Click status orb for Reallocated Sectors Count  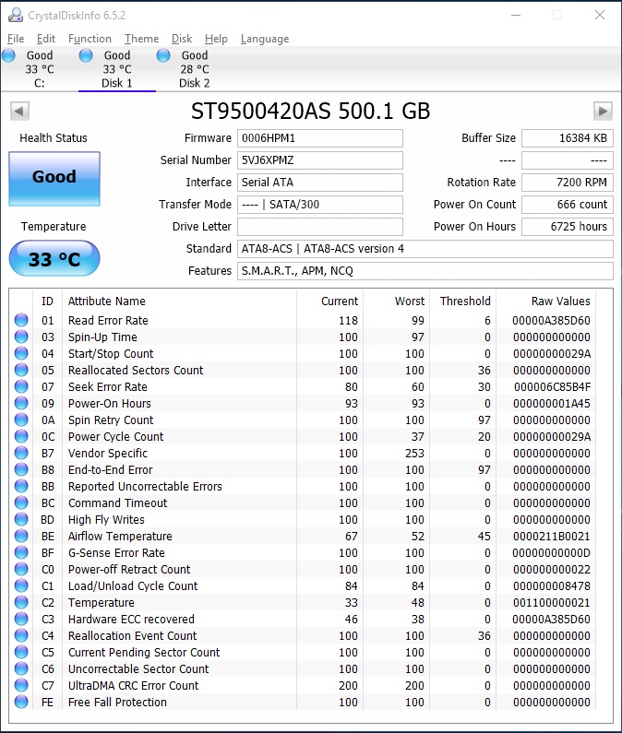click(x=21, y=370)
